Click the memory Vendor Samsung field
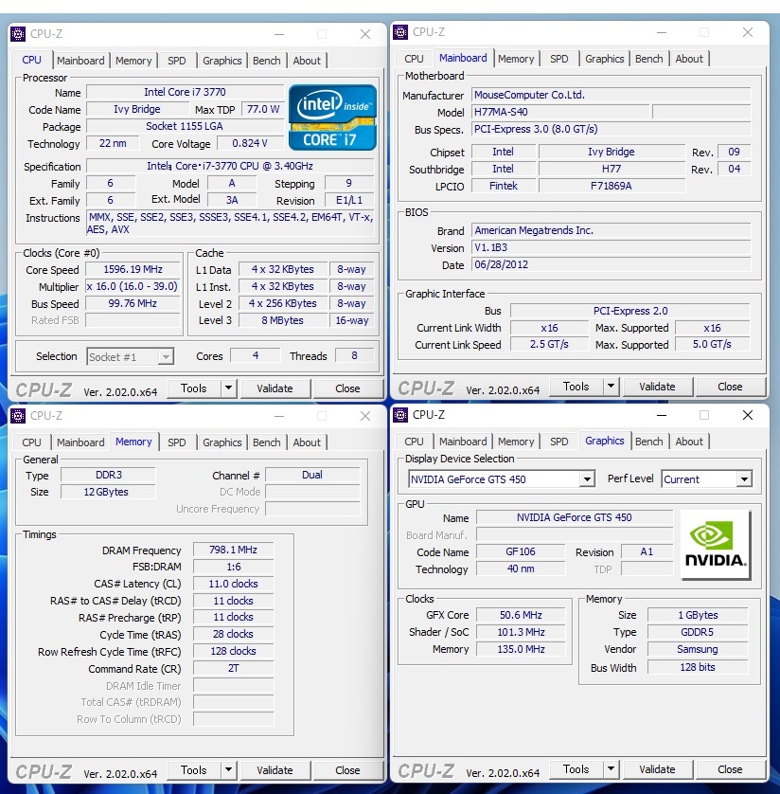780x794 pixels. (x=698, y=649)
